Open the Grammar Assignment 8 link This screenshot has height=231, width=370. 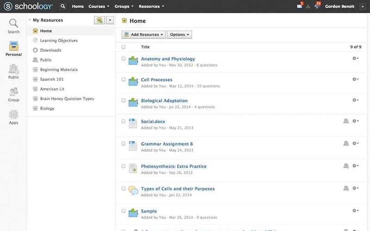[167, 144]
